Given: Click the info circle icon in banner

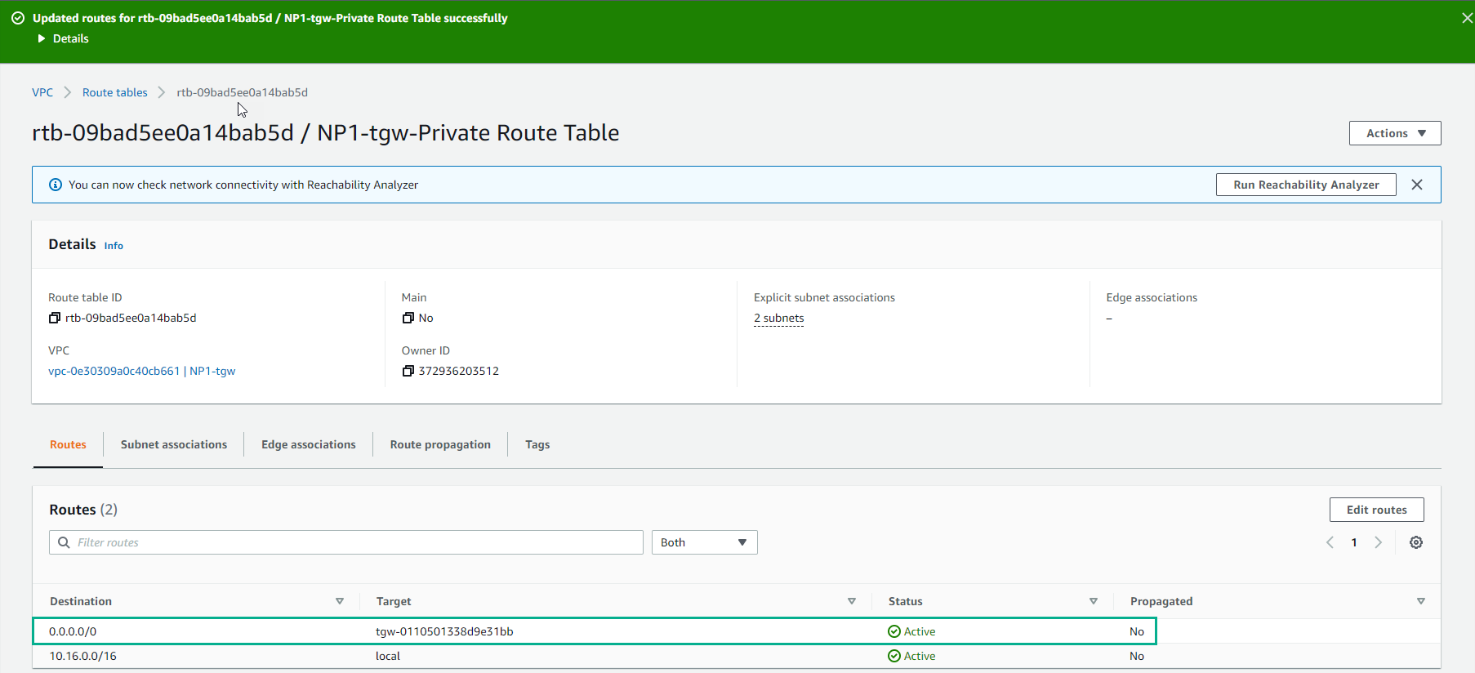Looking at the screenshot, I should [56, 185].
